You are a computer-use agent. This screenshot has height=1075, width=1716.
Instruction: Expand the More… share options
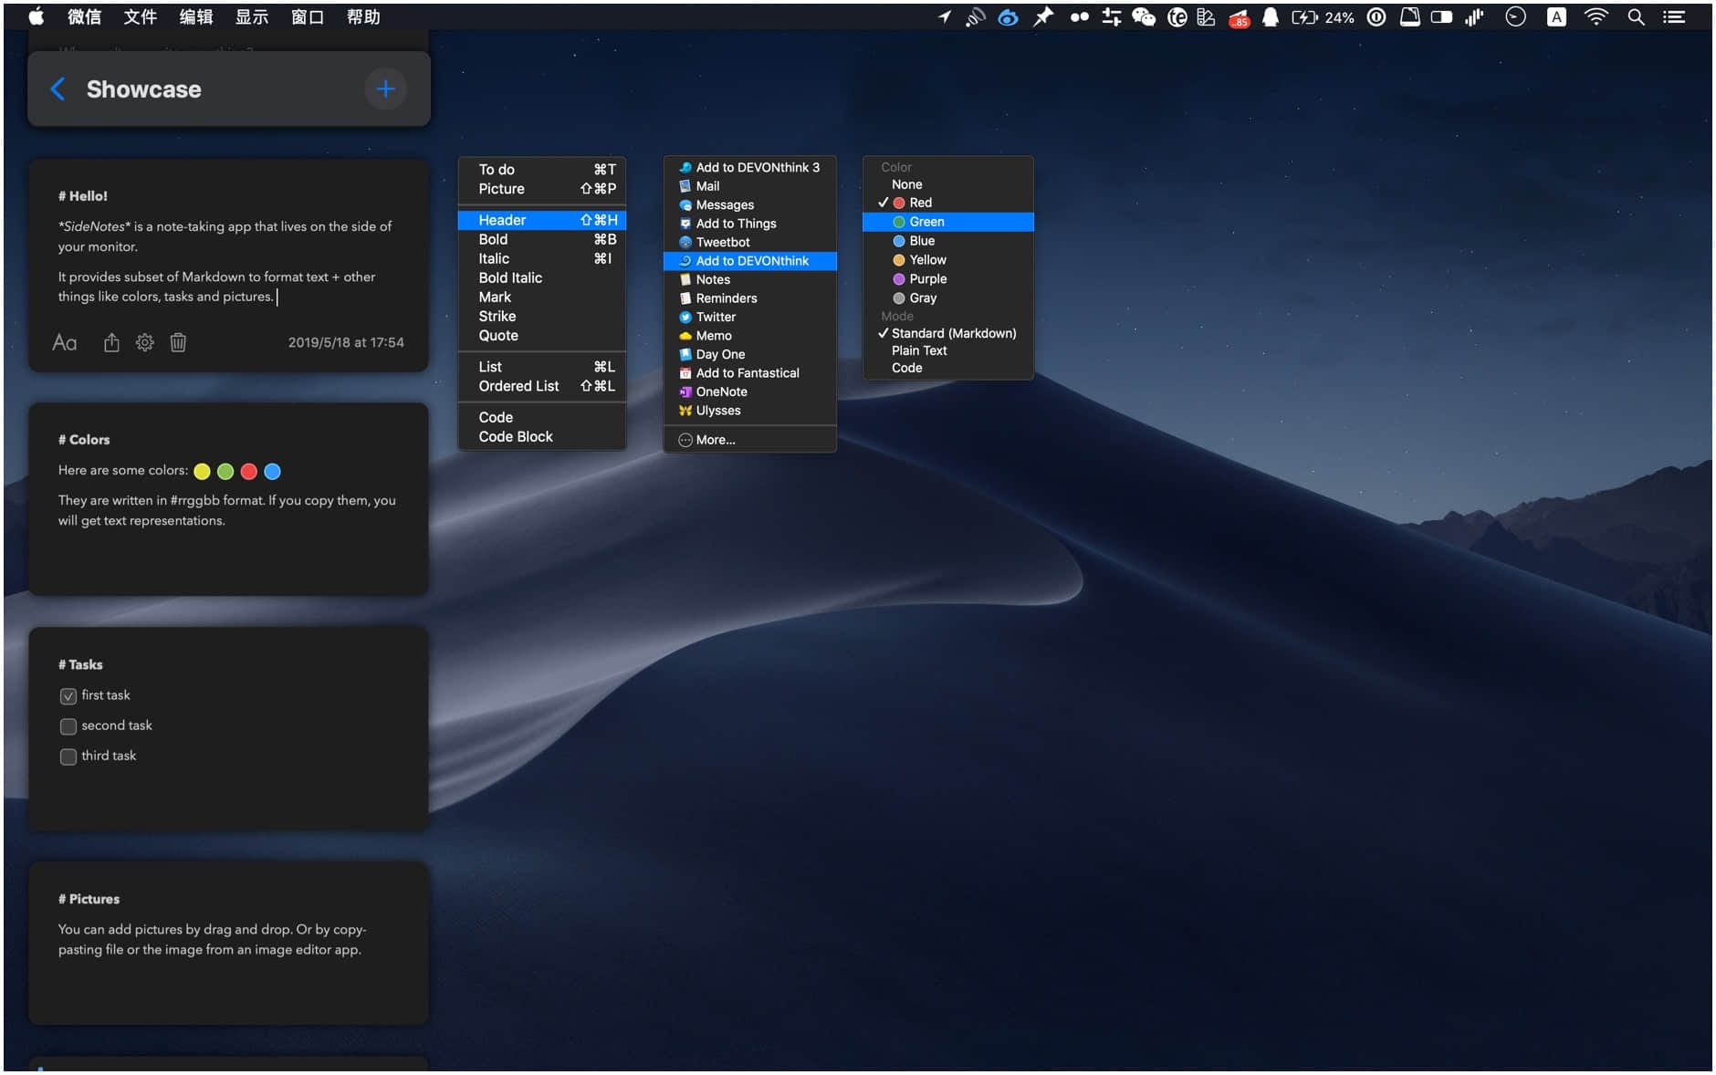tap(715, 440)
